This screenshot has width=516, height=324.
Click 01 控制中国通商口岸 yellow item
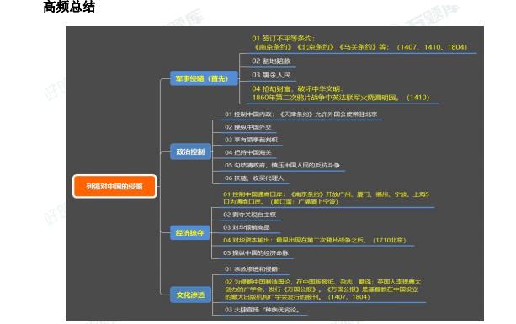click(x=326, y=198)
